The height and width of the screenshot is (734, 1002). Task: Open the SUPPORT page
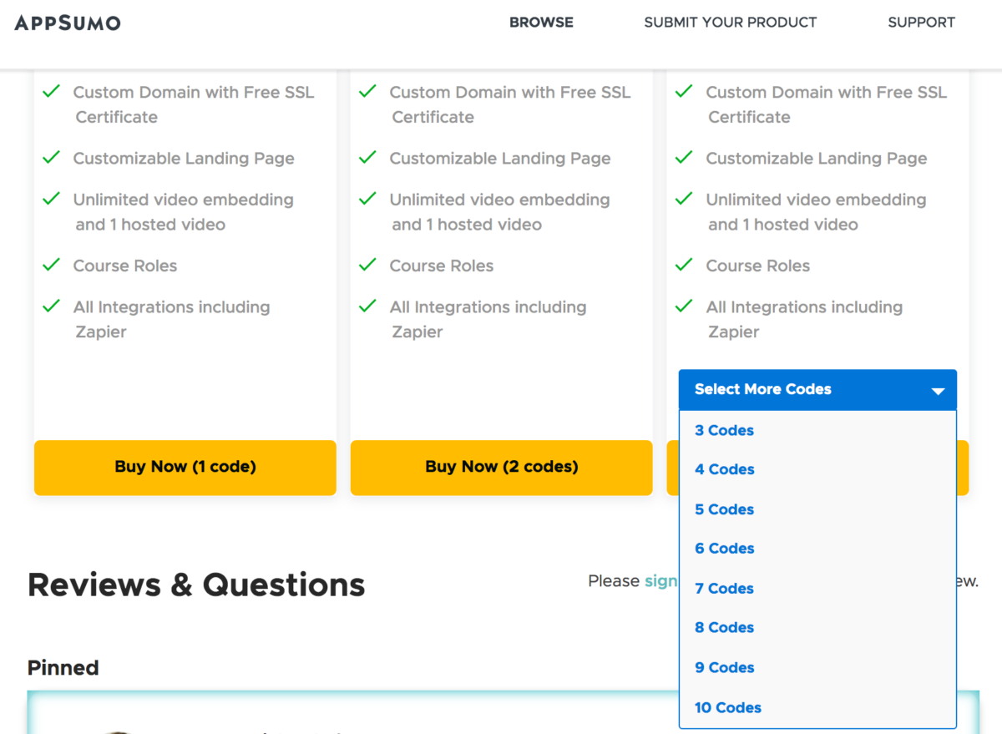[921, 23]
